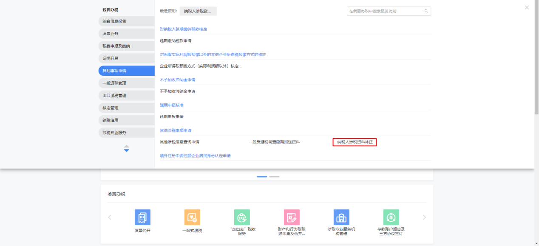Click 涉税专业服务机构管理 icon

pyautogui.click(x=341, y=217)
